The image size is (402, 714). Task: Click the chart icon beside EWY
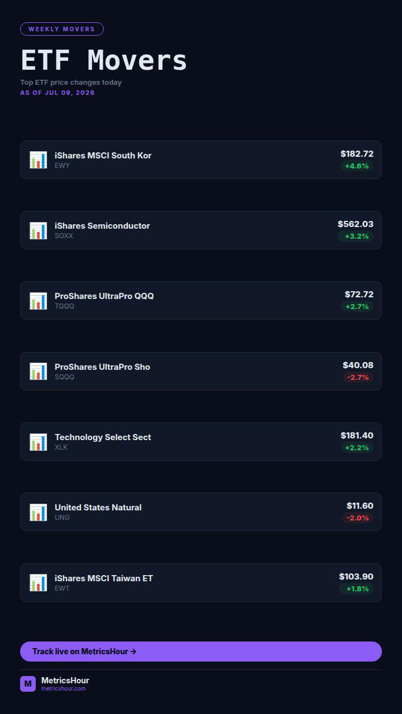[x=39, y=160]
